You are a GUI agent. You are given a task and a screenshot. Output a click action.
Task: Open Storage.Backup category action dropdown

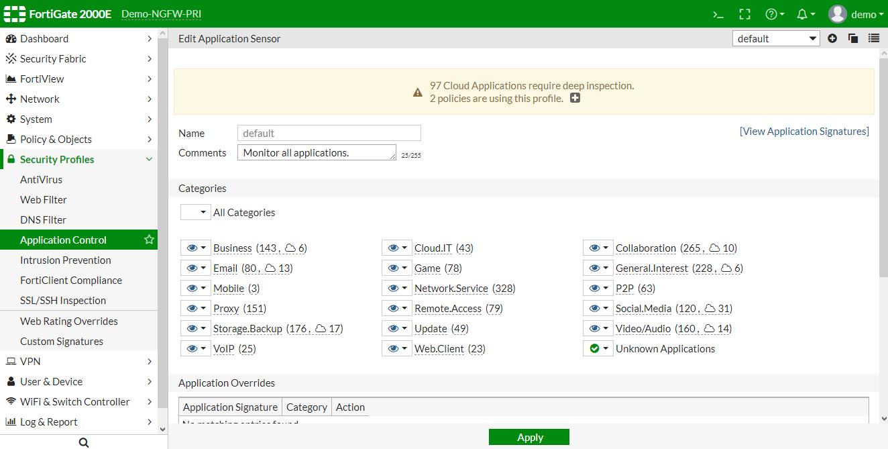tap(196, 328)
